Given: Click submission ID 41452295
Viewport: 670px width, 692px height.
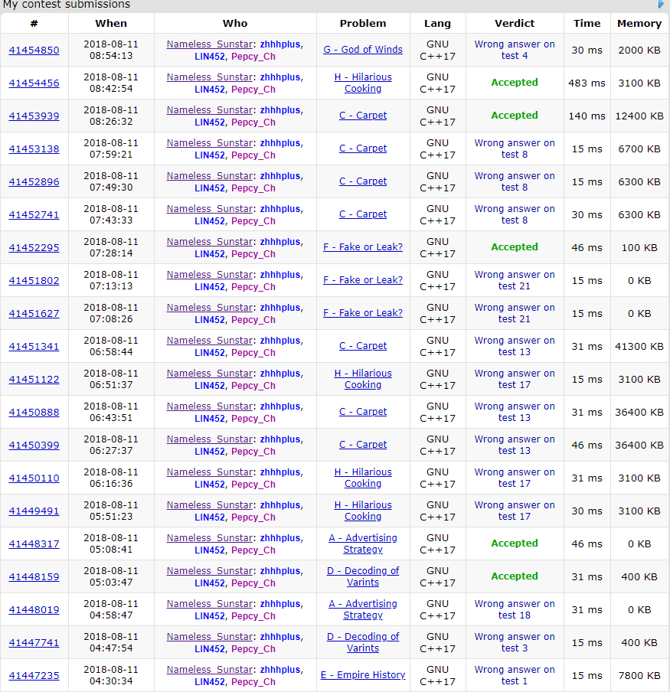Looking at the screenshot, I should point(34,248).
